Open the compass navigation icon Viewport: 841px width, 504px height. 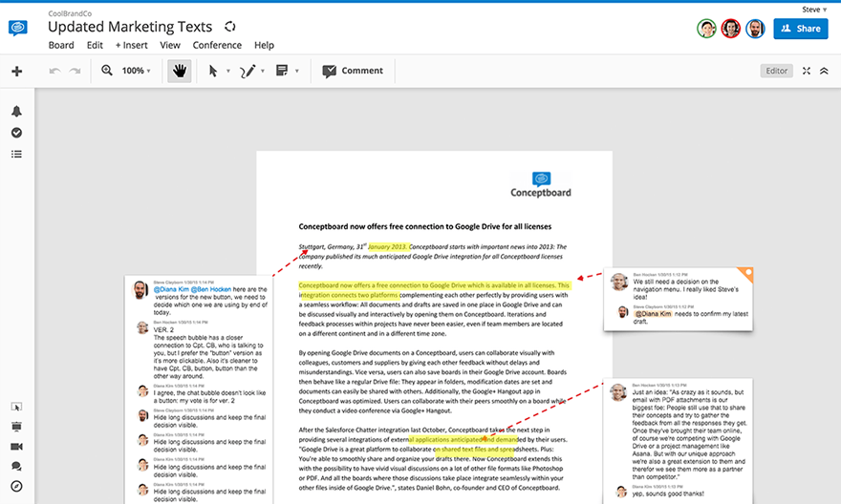click(x=16, y=486)
